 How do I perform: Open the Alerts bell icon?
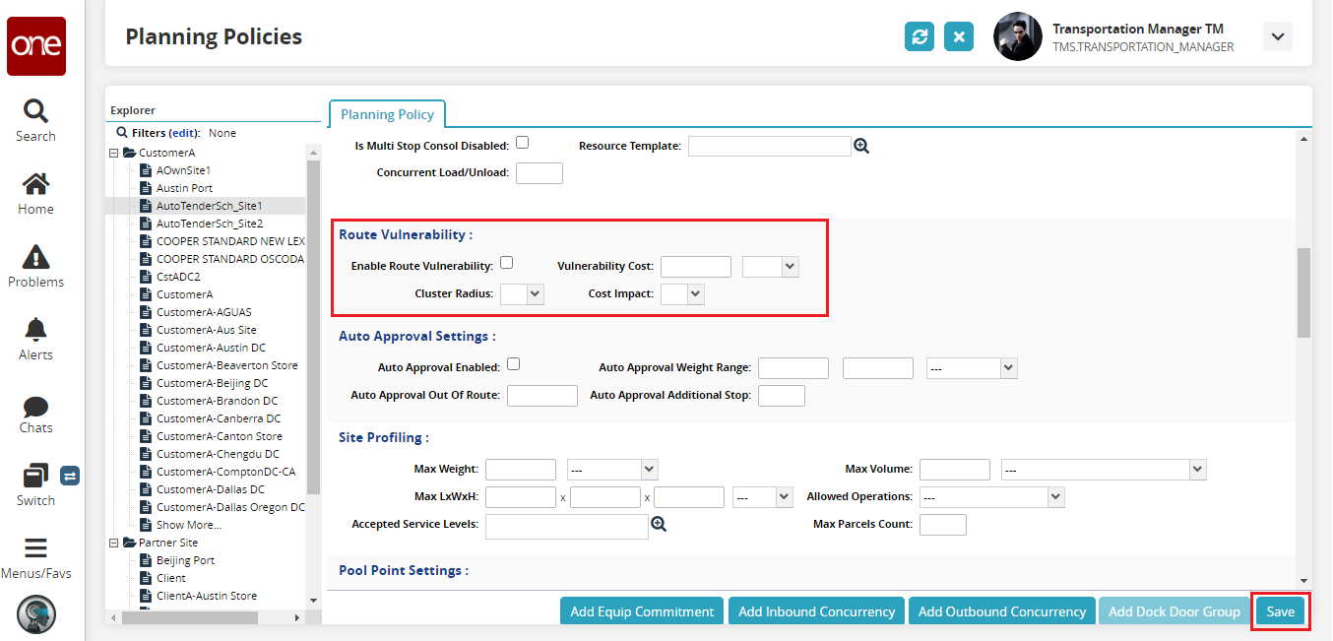[35, 330]
